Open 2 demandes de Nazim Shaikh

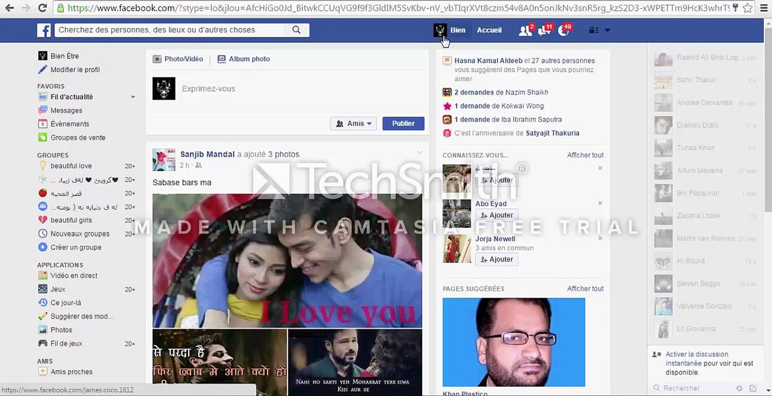pyautogui.click(x=501, y=92)
